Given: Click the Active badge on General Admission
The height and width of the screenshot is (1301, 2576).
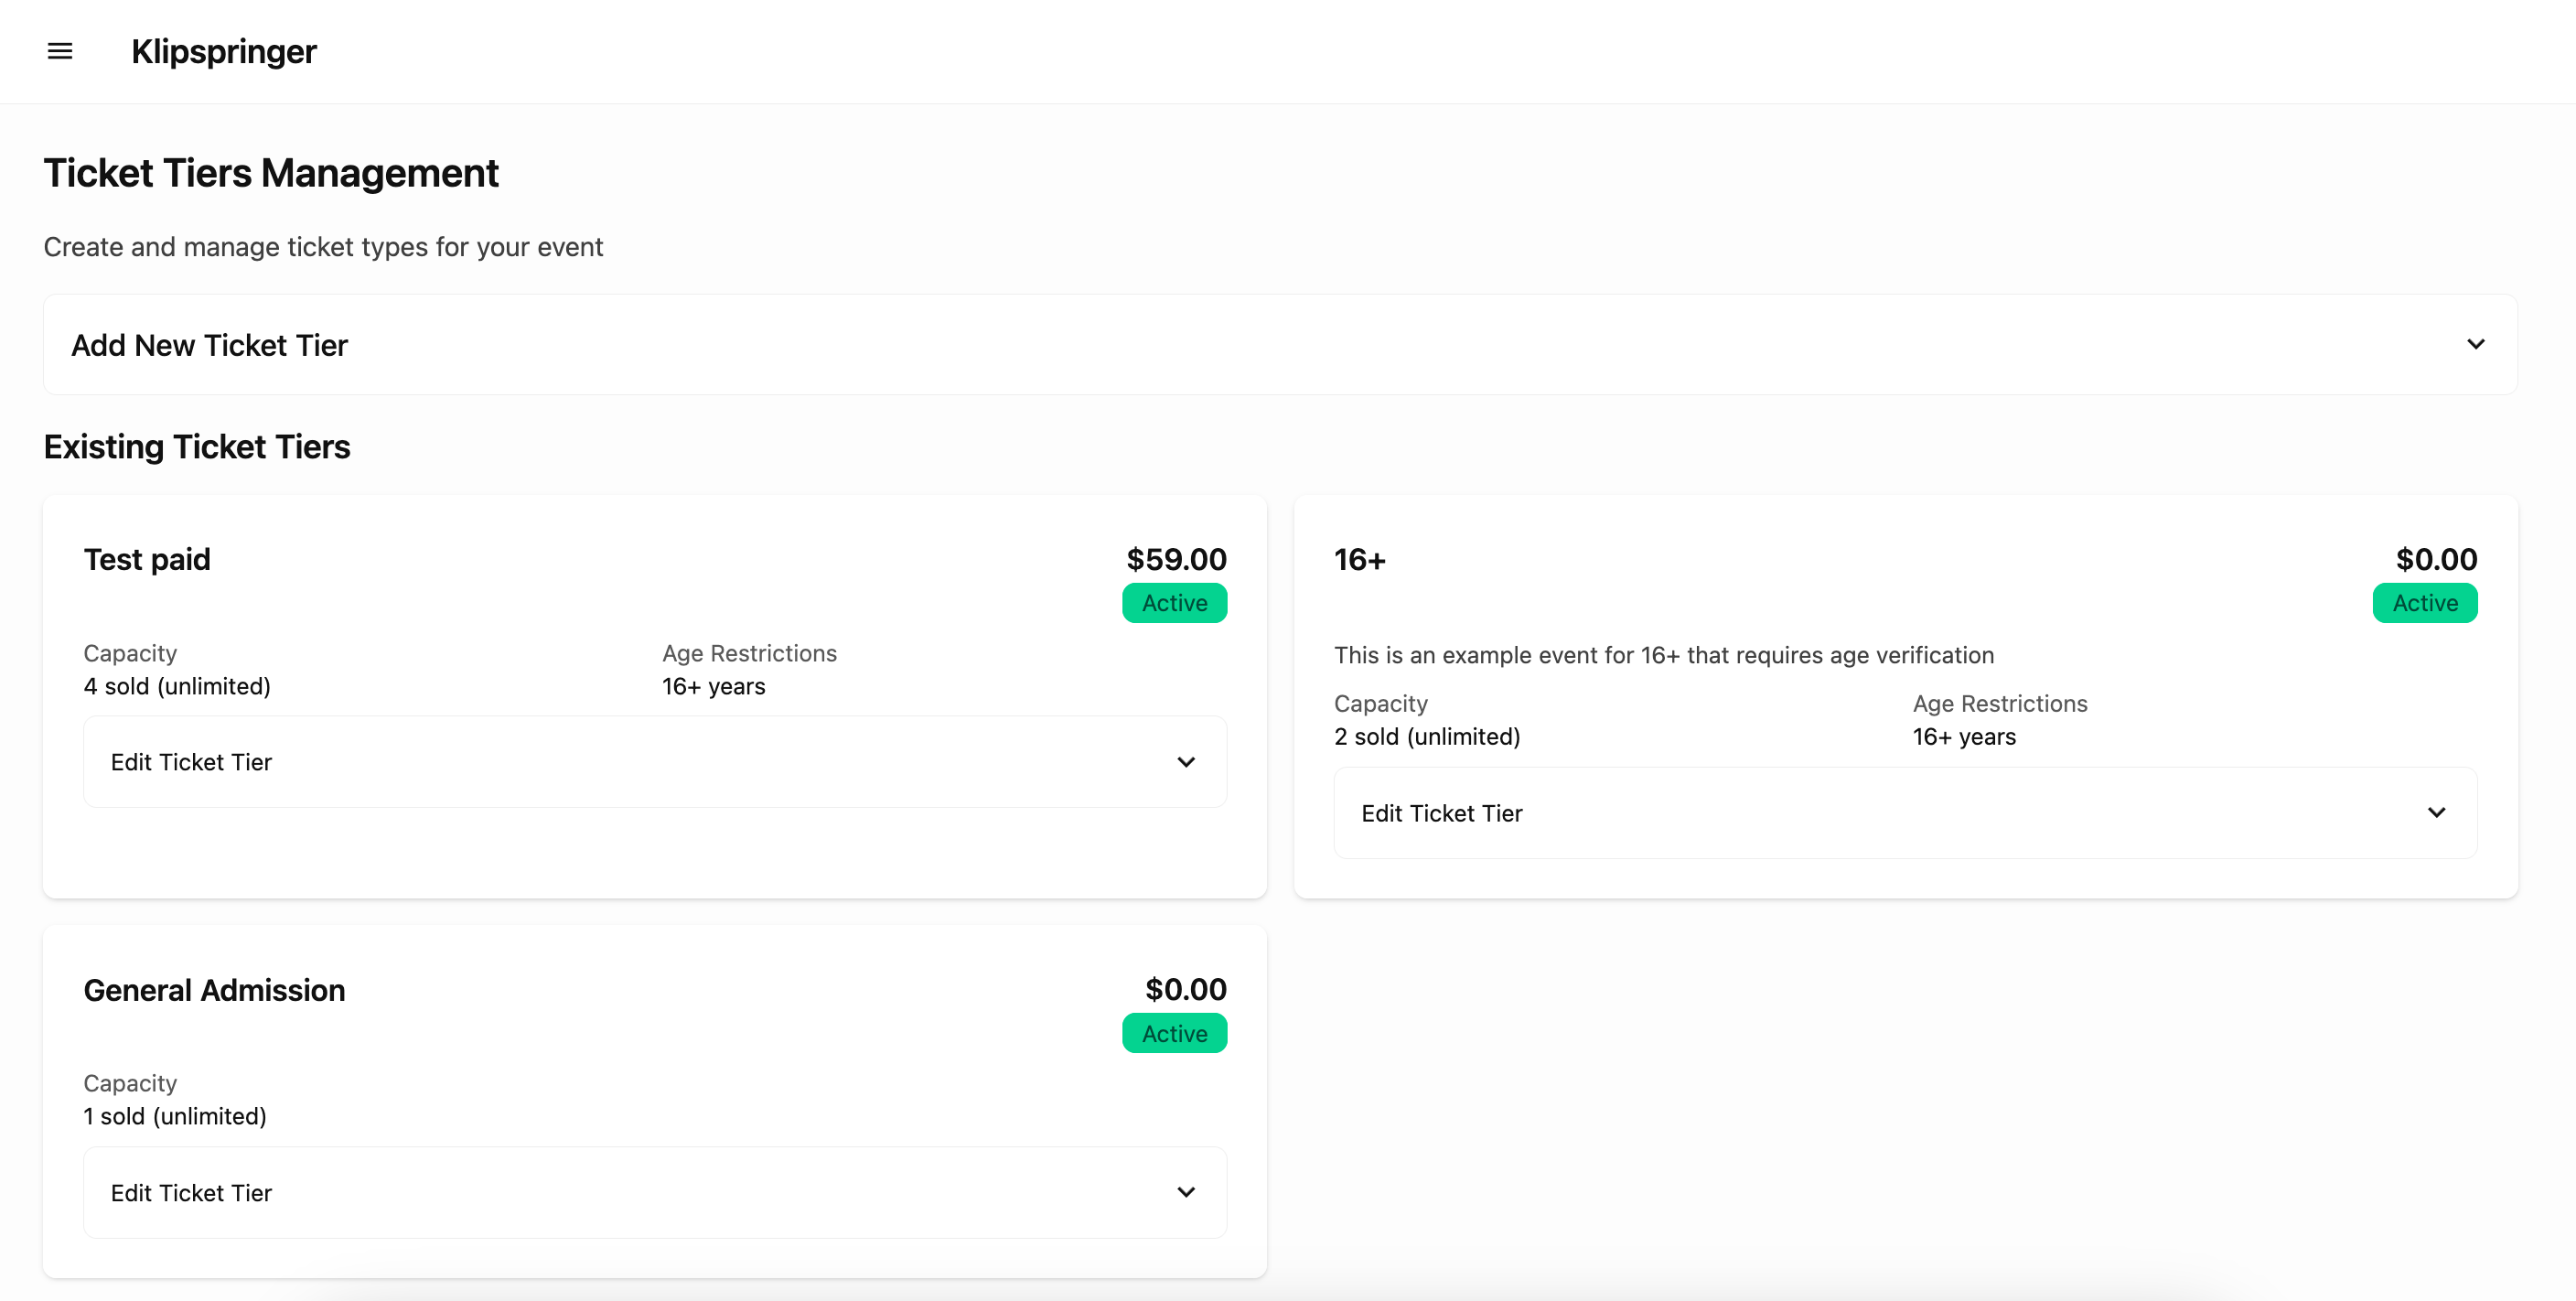Looking at the screenshot, I should pyautogui.click(x=1174, y=1033).
